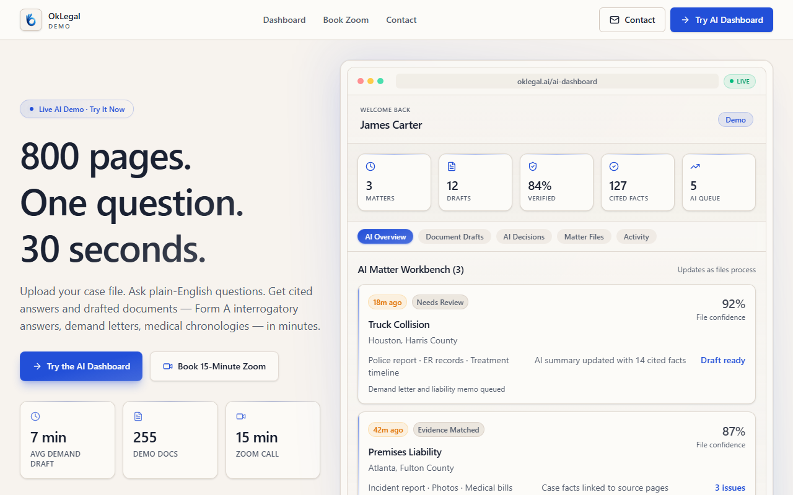This screenshot has width=793, height=495.
Task: Click the Book 15-Minute Zoom button
Action: pyautogui.click(x=214, y=366)
